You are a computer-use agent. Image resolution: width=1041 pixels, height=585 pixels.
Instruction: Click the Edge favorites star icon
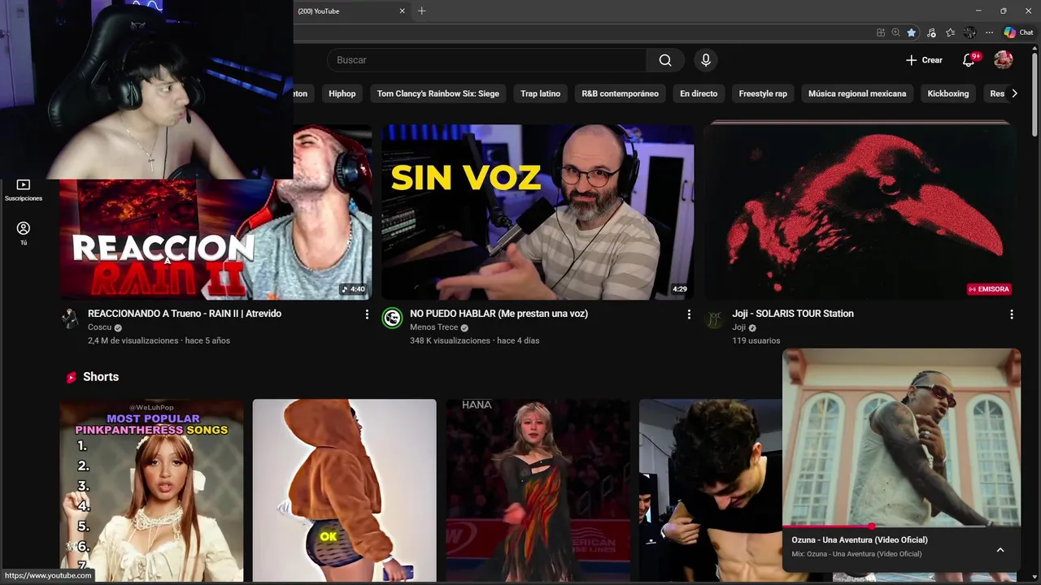(912, 32)
